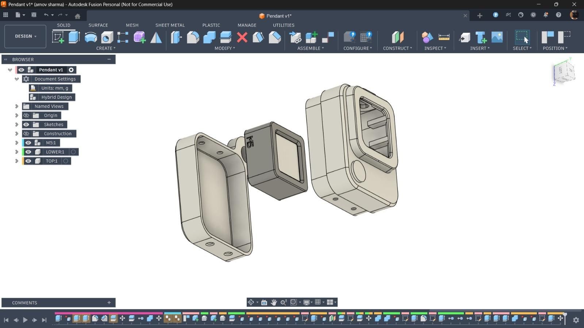
Task: Click the red Delete icon in Modify
Action: point(242,37)
